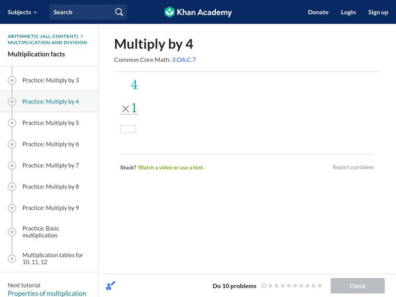Click Sign up in the top bar
Image resolution: width=396 pixels, height=297 pixels.
tap(378, 12)
